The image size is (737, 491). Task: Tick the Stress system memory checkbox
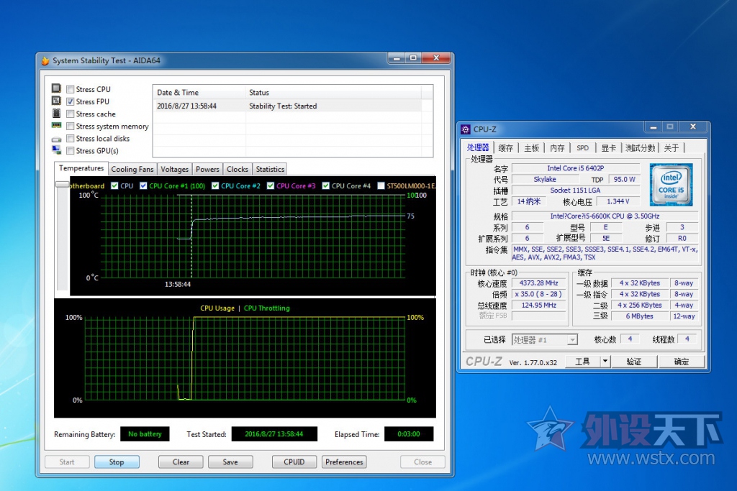click(x=71, y=127)
